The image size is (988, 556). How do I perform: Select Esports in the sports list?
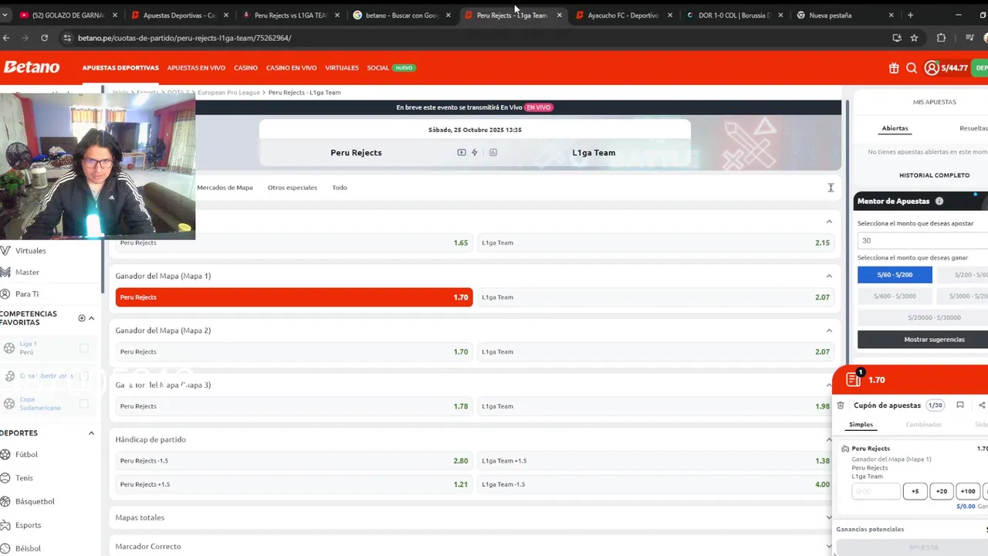pyautogui.click(x=28, y=525)
